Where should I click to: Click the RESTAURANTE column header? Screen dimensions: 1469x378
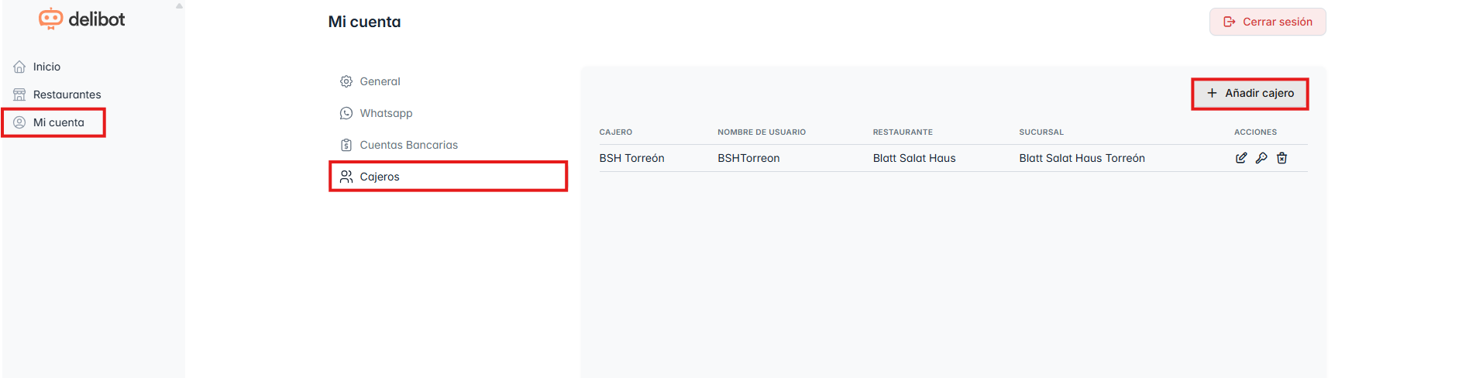903,132
